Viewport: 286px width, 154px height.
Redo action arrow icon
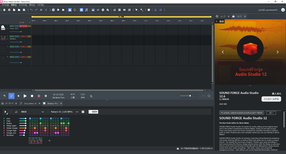tap(36, 10)
